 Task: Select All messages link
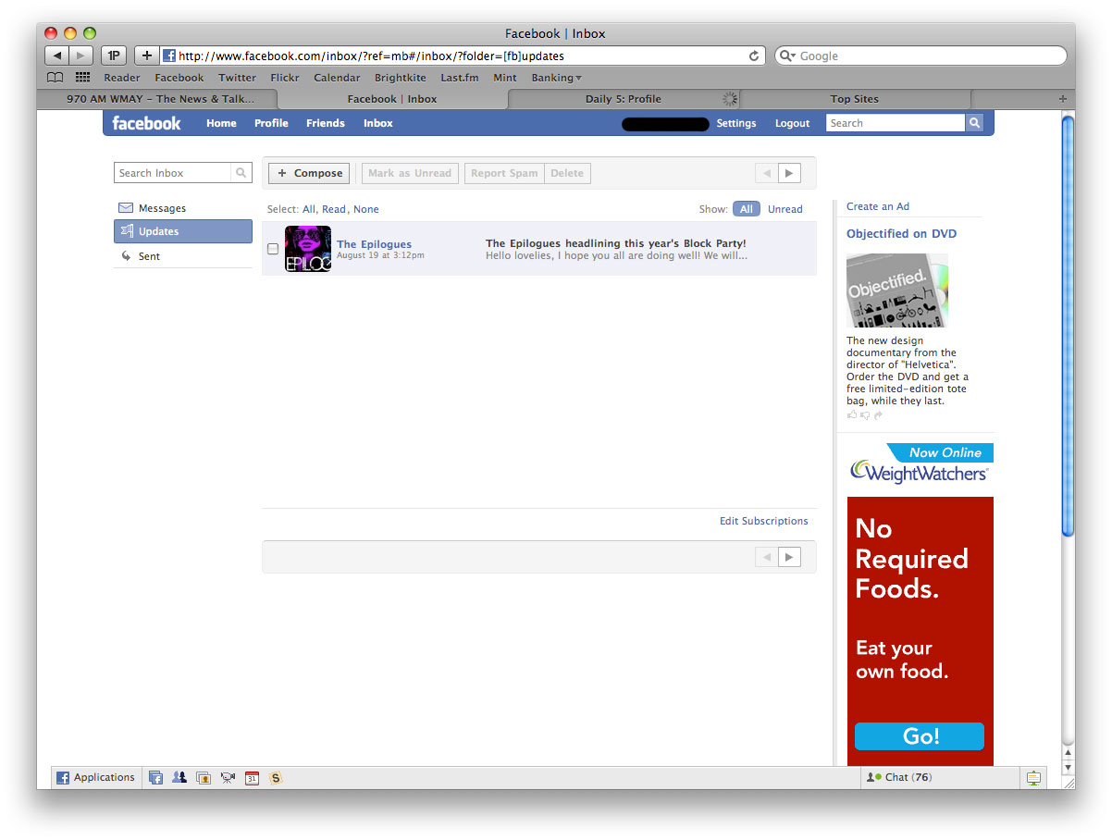click(309, 210)
